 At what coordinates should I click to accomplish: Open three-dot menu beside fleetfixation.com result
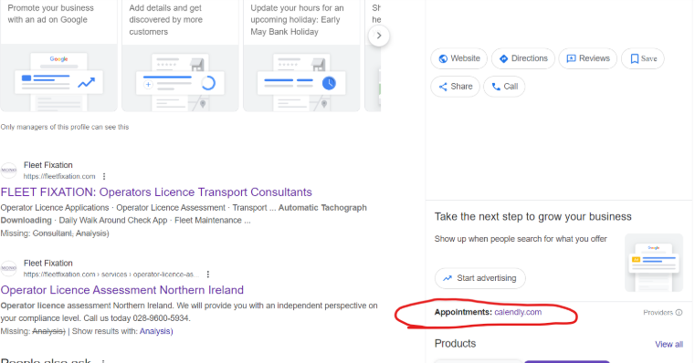point(104,176)
